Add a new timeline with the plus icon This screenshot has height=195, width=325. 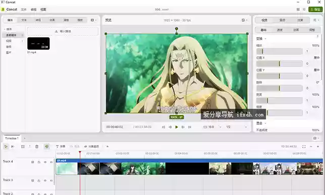(25, 138)
